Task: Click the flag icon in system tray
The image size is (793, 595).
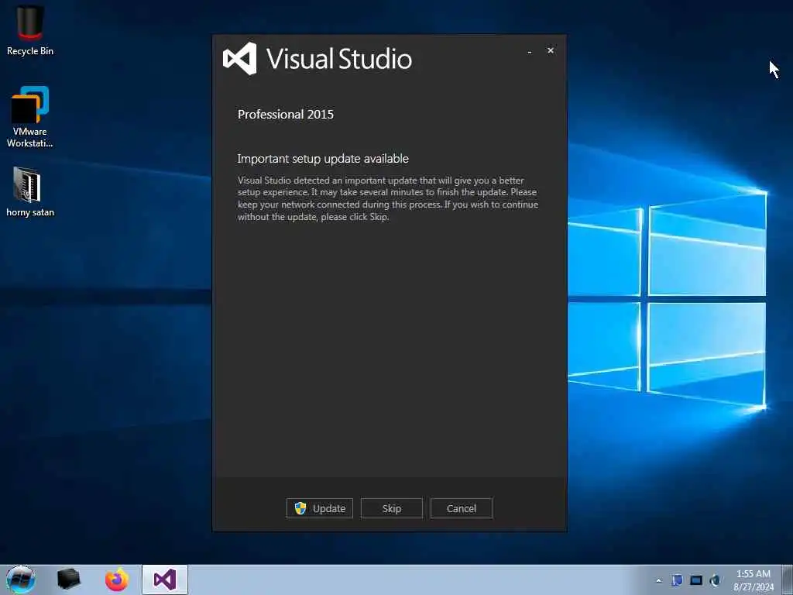Action: click(677, 580)
